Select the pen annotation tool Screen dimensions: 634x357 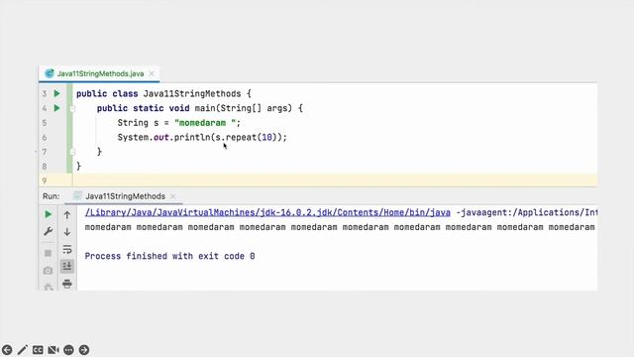coord(22,350)
